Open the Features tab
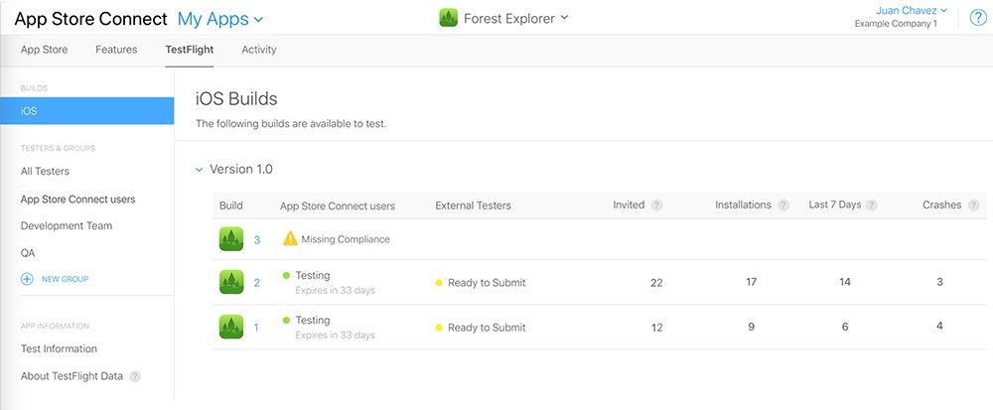 pos(116,50)
